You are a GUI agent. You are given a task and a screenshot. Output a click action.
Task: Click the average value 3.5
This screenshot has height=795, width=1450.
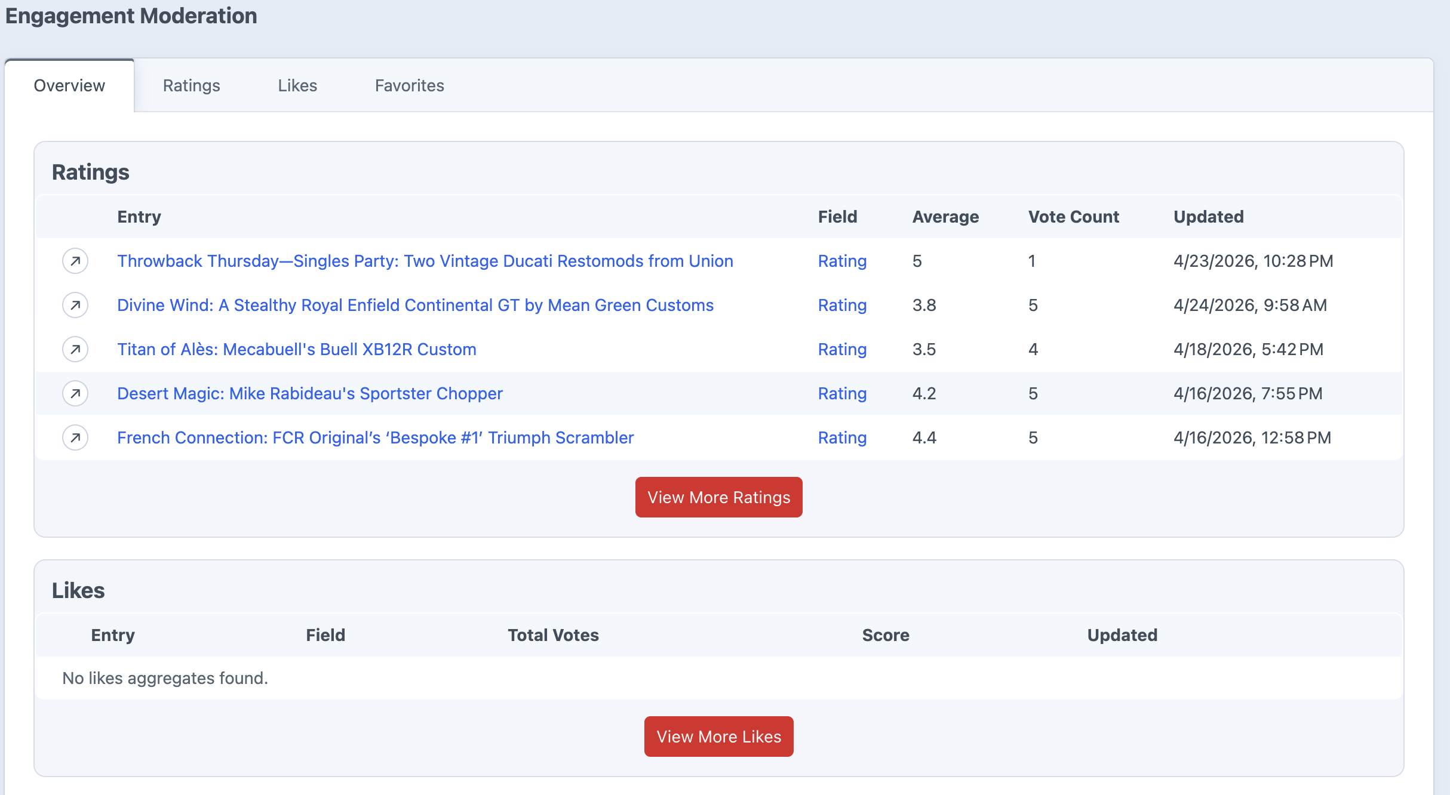[x=924, y=349]
